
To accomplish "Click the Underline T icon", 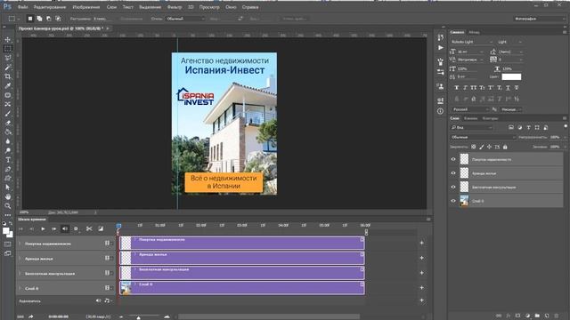I will 508,87.
